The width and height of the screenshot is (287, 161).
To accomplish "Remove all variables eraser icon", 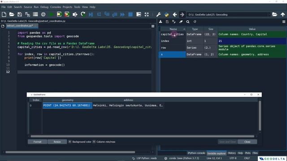I will (x=181, y=22).
